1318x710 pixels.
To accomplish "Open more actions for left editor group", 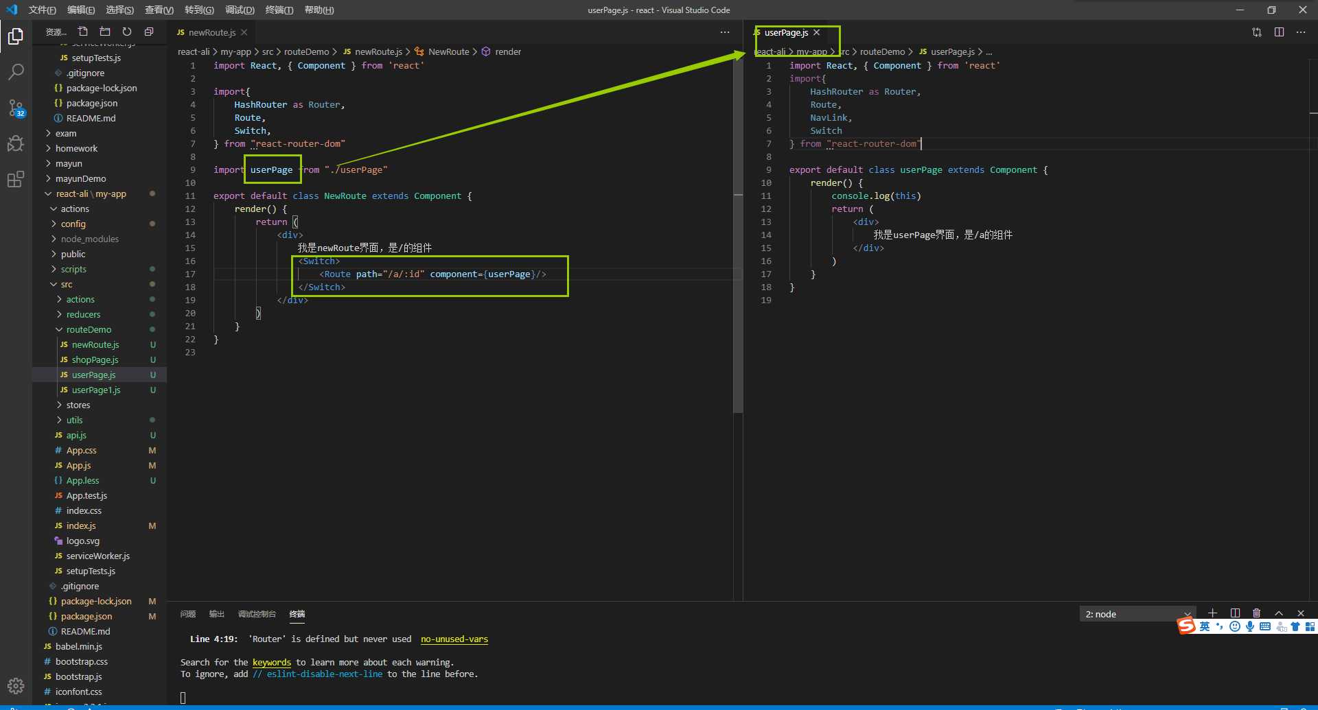I will (x=725, y=32).
